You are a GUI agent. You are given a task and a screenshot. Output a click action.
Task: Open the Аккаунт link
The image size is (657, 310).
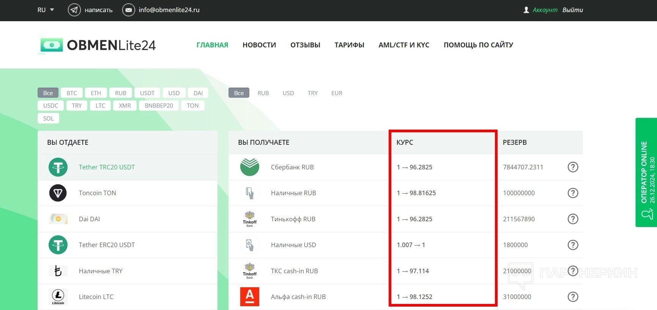(x=545, y=10)
